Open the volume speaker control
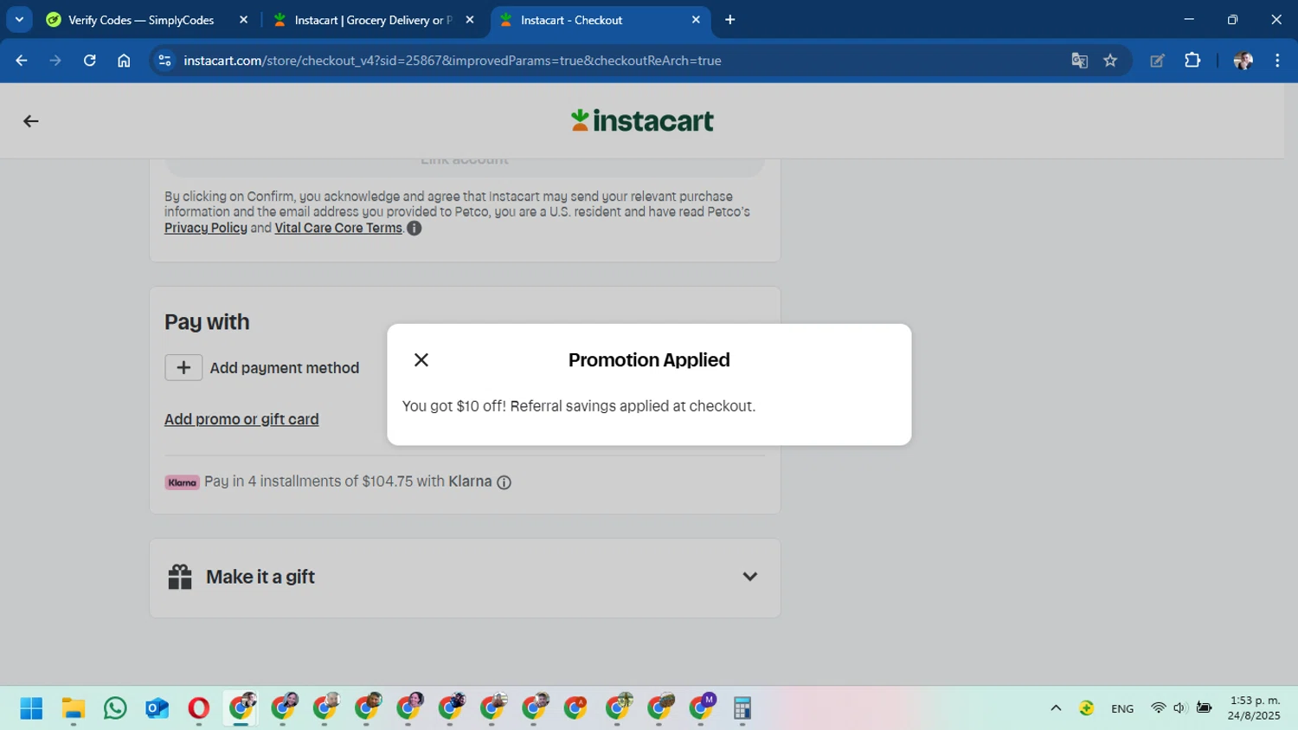This screenshot has width=1298, height=730. pos(1179,708)
